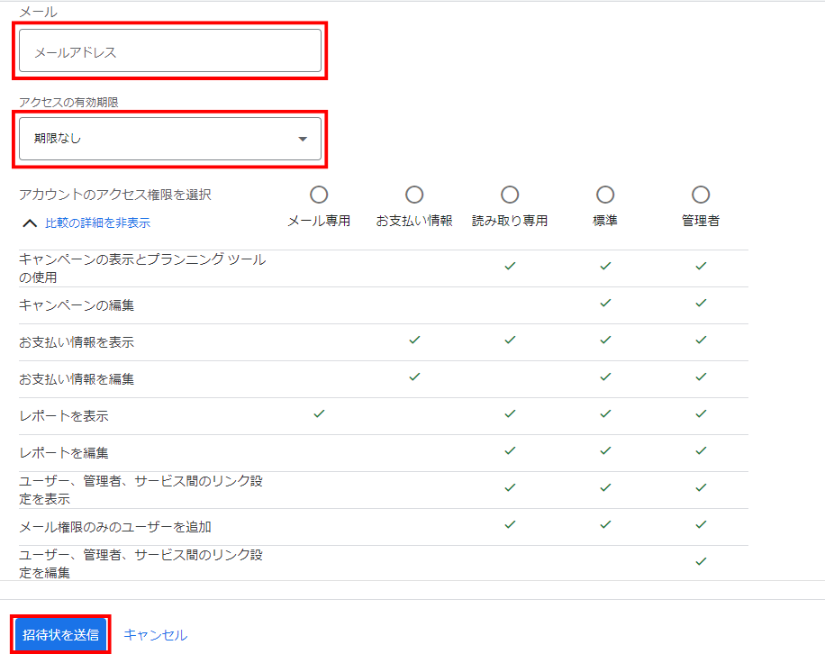Click the アクセスの有効期限 label
This screenshot has width=825, height=654.
pyautogui.click(x=68, y=102)
